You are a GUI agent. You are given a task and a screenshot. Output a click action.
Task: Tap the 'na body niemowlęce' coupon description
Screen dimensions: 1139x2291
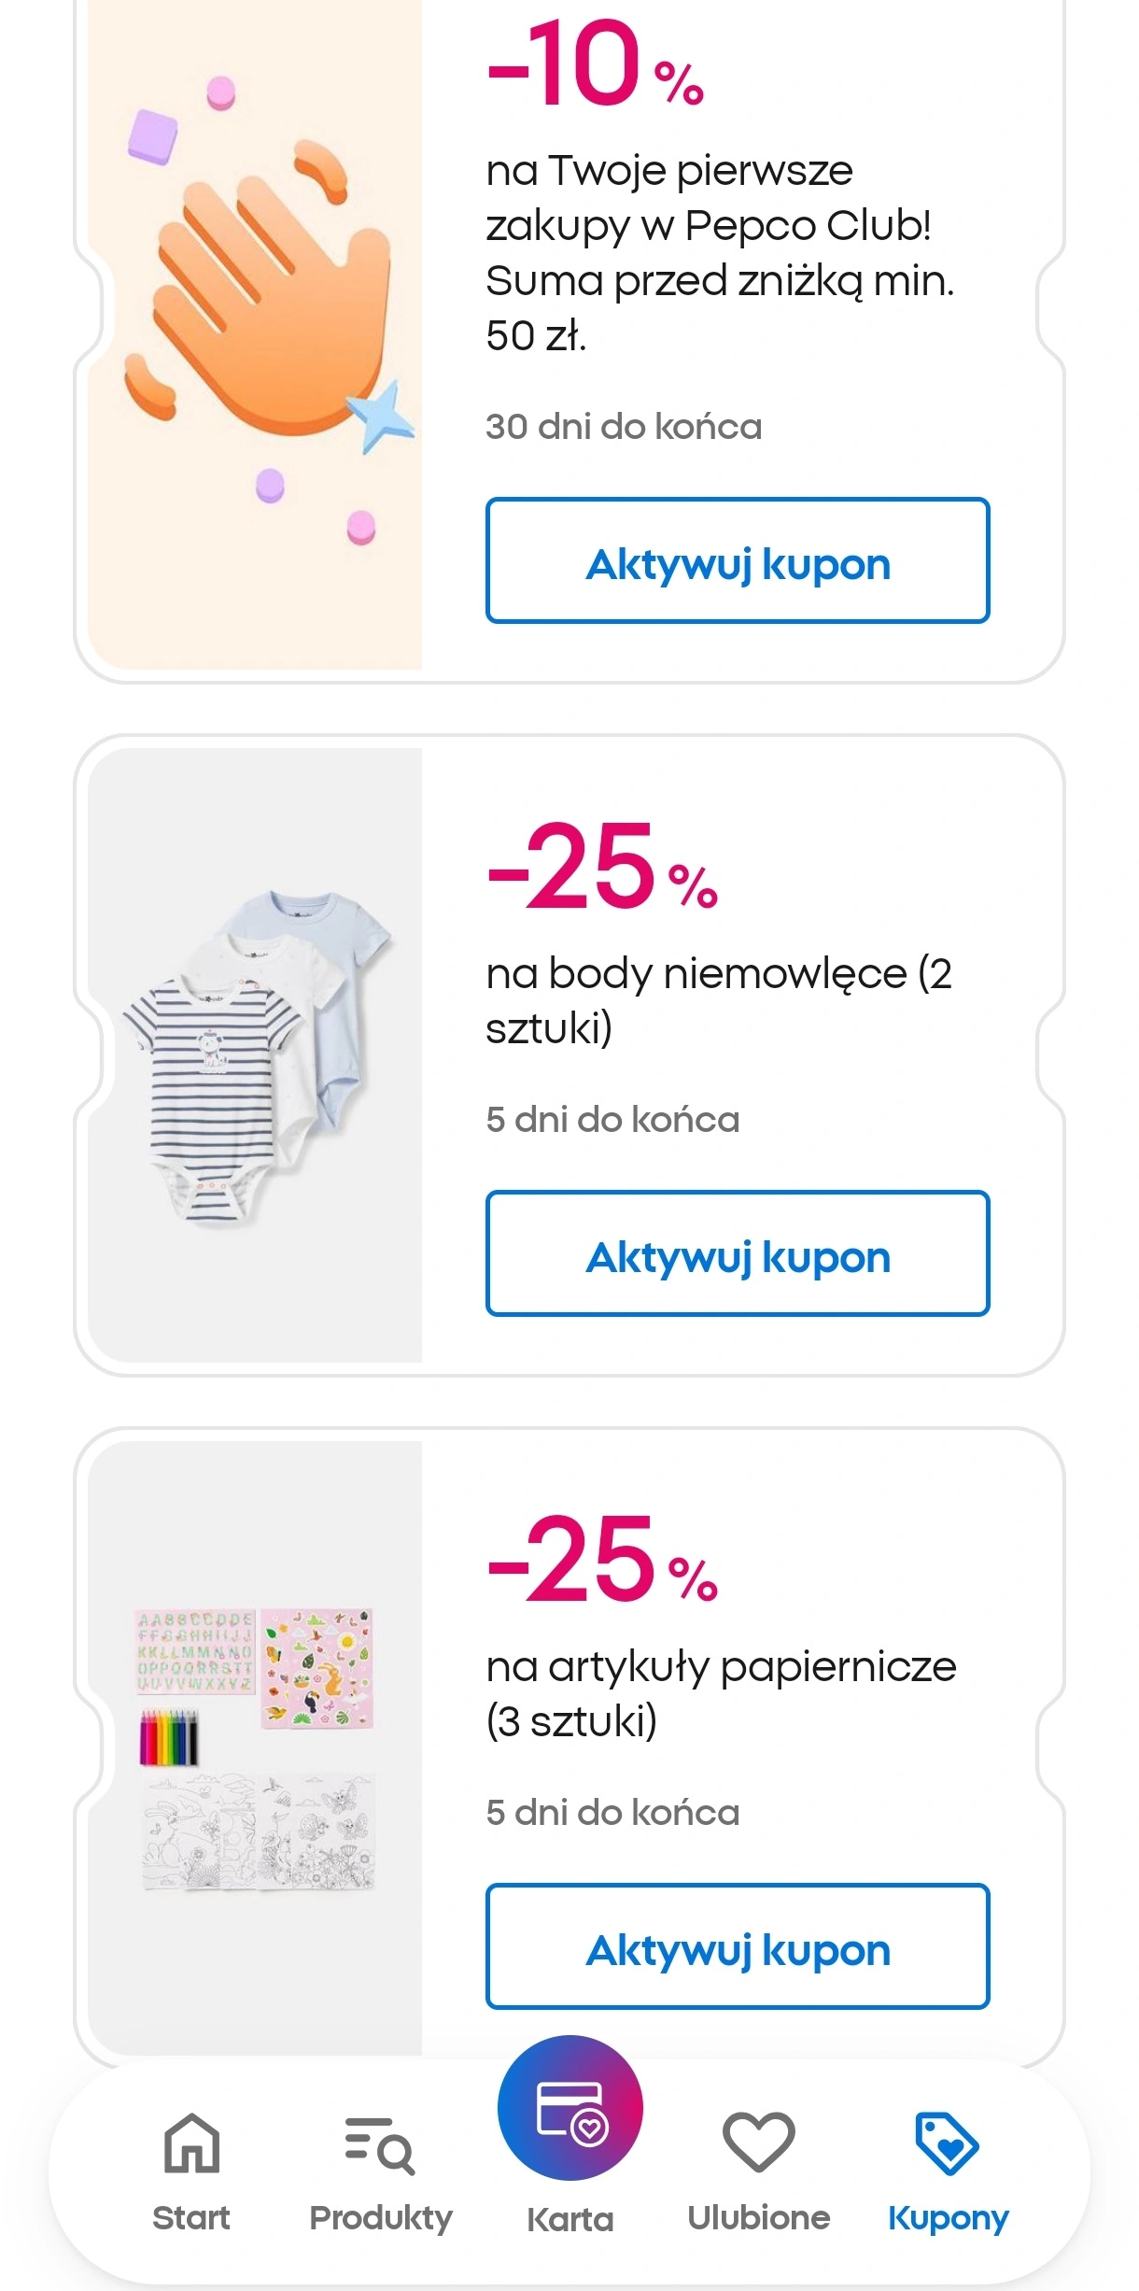pos(719,1000)
